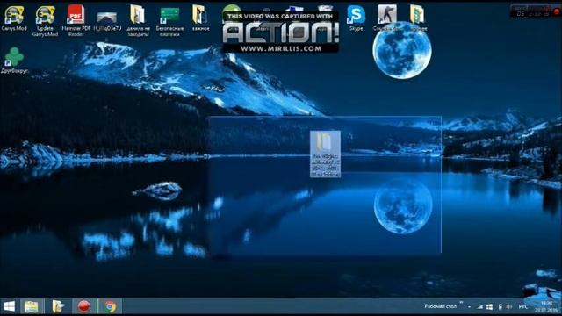Click the highlighted folder in desktop center
Viewport: 562px width, 316px height.
[325, 154]
